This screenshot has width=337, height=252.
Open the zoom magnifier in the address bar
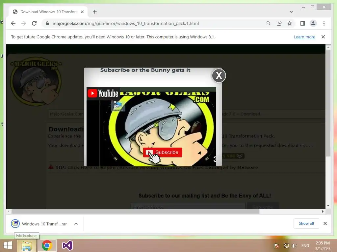pyautogui.click(x=269, y=23)
